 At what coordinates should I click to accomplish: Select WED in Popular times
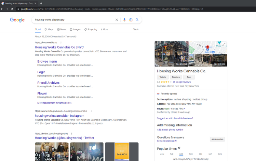[181, 154]
